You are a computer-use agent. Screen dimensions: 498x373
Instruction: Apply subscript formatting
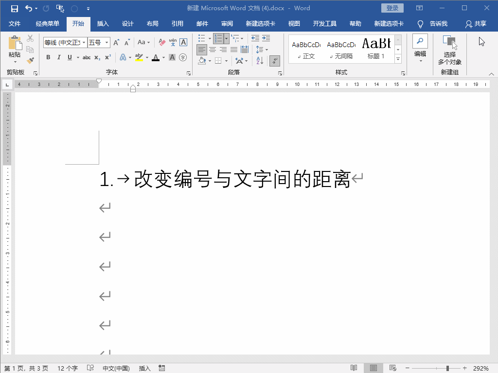[x=97, y=57]
